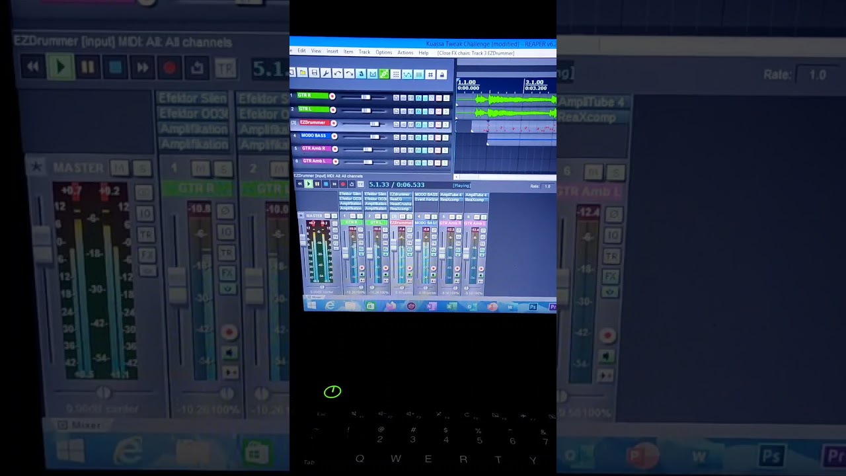The image size is (846, 476).
Task: Open FX chain for EZDrummer track row
Action: coord(418,124)
